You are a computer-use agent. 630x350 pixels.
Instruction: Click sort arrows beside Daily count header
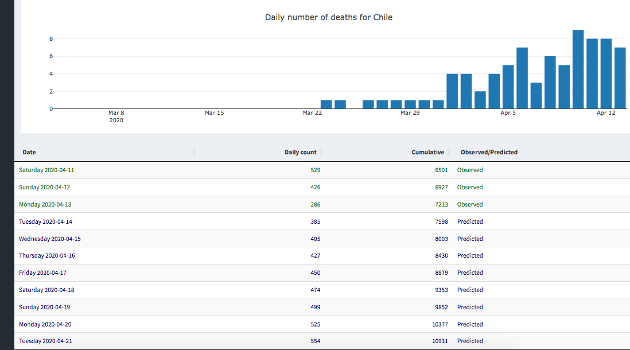[x=321, y=152]
